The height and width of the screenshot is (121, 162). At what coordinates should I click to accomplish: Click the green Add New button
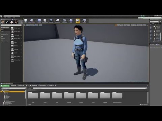pyautogui.click(x=5, y=86)
